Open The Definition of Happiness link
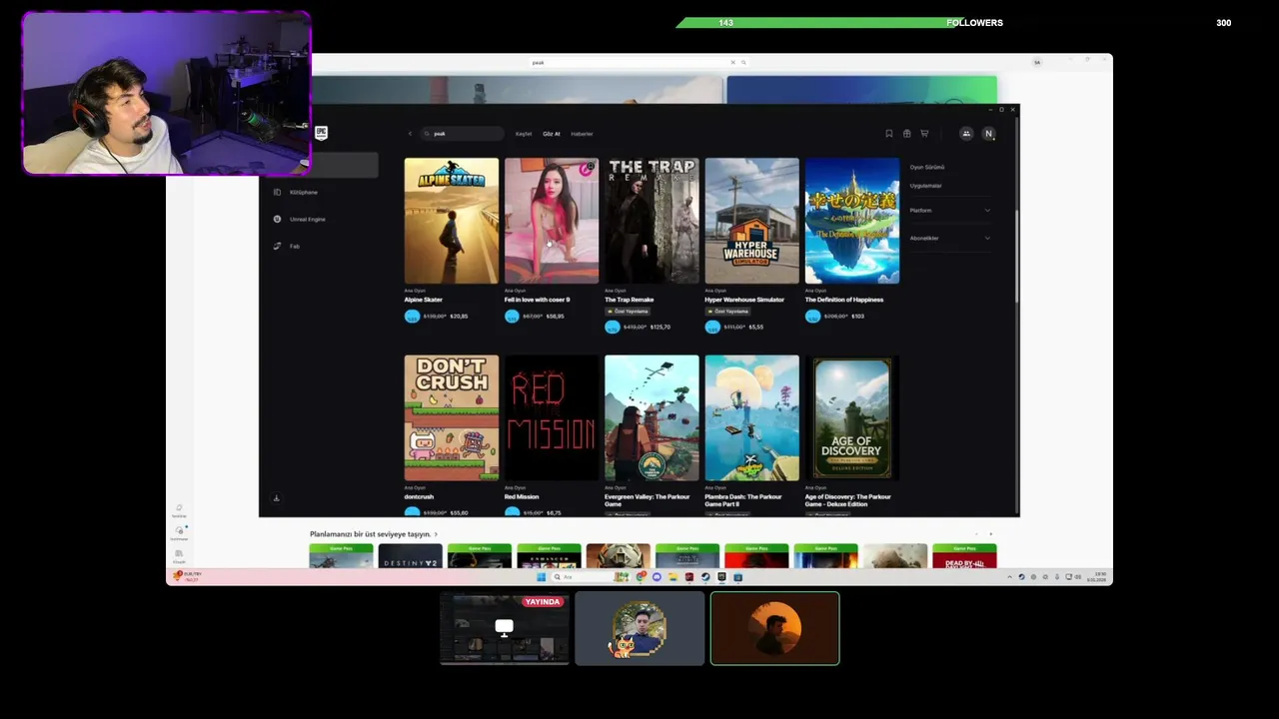 point(844,300)
